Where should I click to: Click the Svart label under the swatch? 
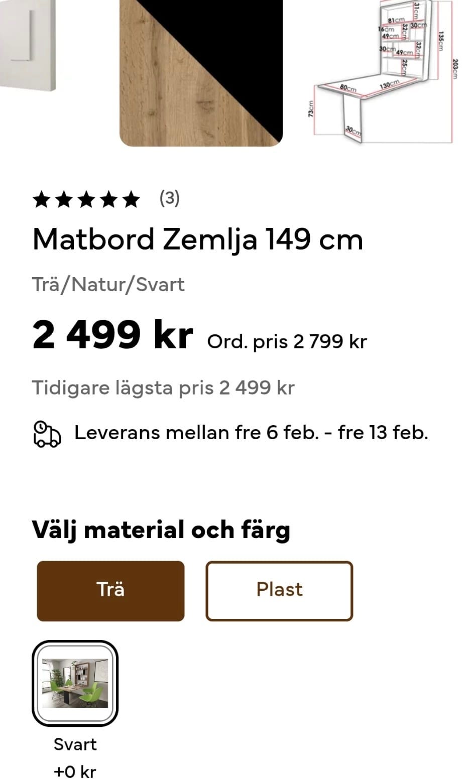tap(75, 744)
